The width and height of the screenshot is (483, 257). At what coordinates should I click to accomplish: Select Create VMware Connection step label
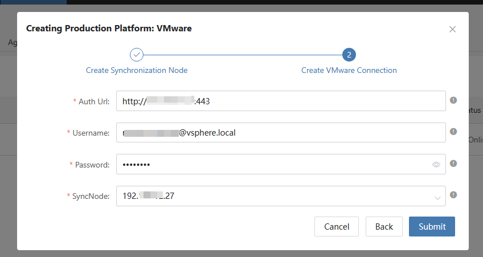coord(349,71)
